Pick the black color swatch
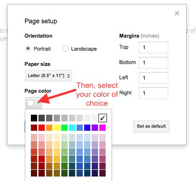This screenshot has height=181, width=196. tap(34, 118)
